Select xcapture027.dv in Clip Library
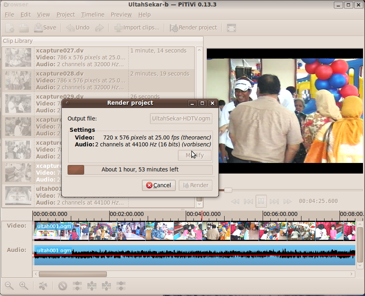 tap(98, 57)
